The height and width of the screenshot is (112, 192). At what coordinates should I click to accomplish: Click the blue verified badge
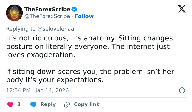tap(74, 10)
